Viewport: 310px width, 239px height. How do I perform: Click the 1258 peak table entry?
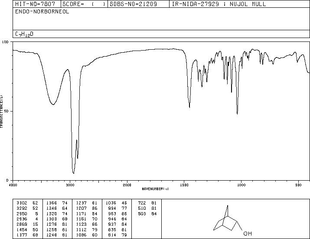[57, 230]
